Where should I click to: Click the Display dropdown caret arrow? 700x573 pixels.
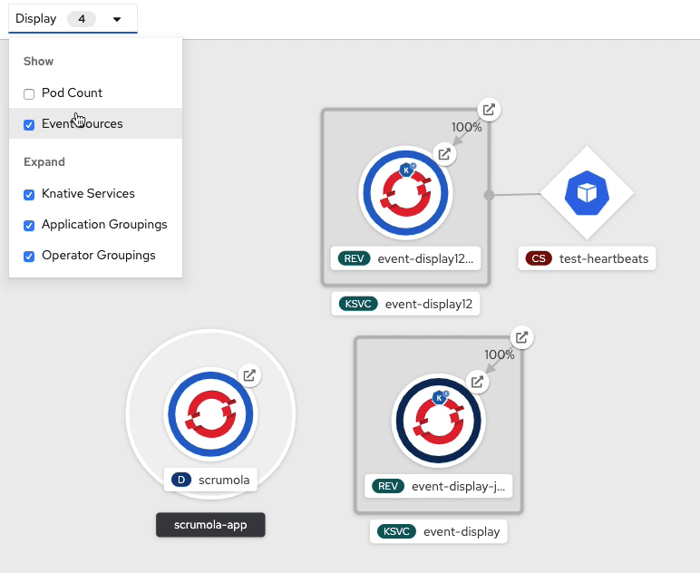coord(117,19)
